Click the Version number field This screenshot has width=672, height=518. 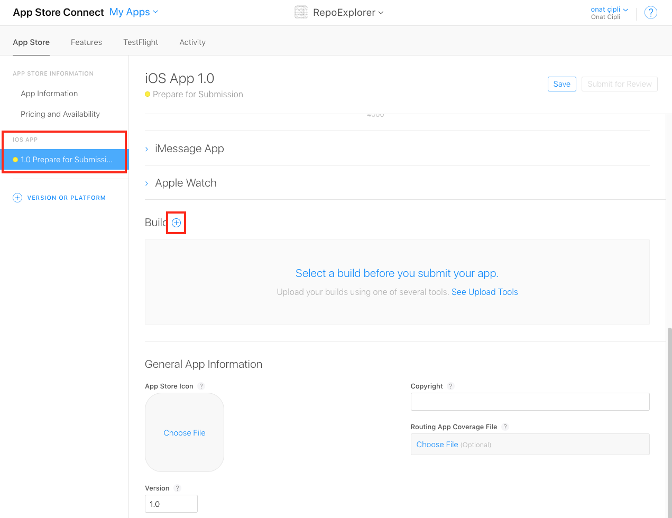[x=171, y=504]
